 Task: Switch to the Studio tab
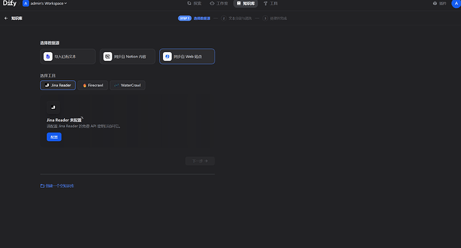(219, 3)
